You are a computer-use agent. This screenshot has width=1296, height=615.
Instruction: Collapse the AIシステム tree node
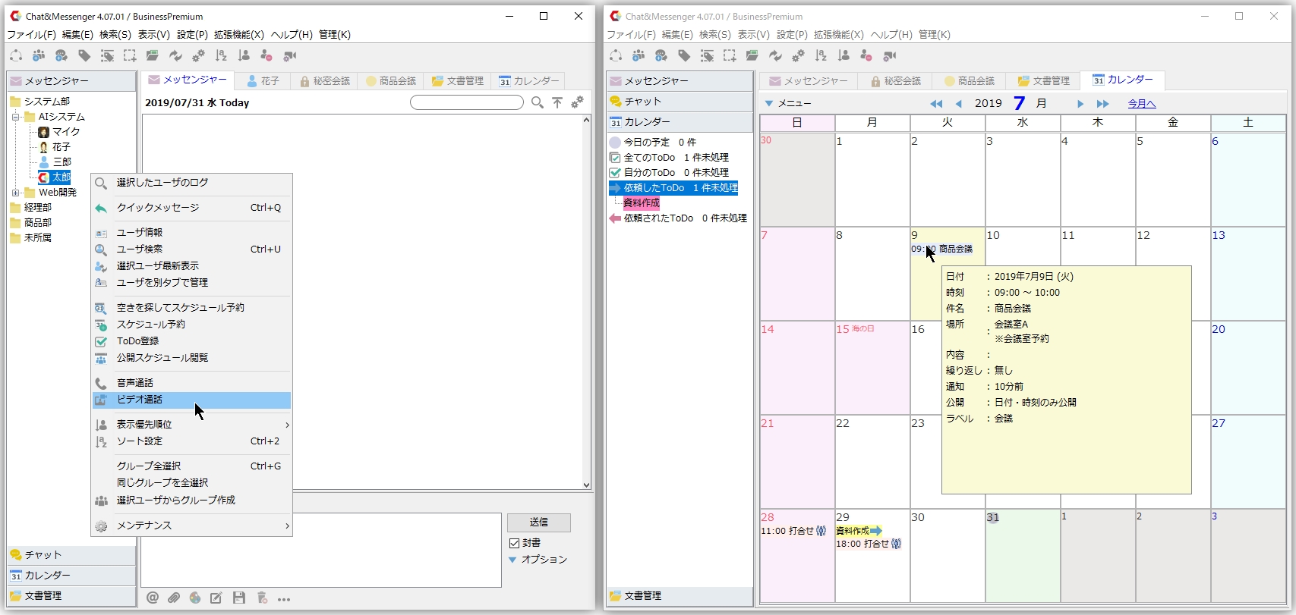point(16,117)
